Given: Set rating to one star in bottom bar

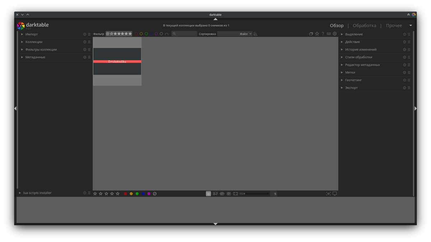Looking at the screenshot, I should click(95, 194).
